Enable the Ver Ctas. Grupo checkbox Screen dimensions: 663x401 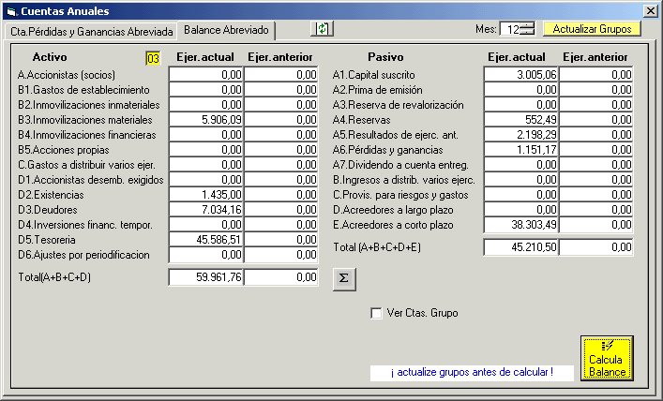[377, 313]
